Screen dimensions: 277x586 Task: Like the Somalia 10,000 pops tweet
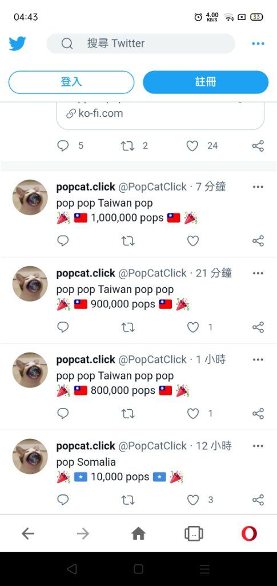tap(192, 500)
